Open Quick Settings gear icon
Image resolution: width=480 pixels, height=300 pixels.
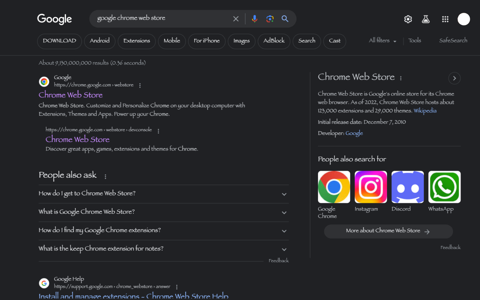point(408,19)
